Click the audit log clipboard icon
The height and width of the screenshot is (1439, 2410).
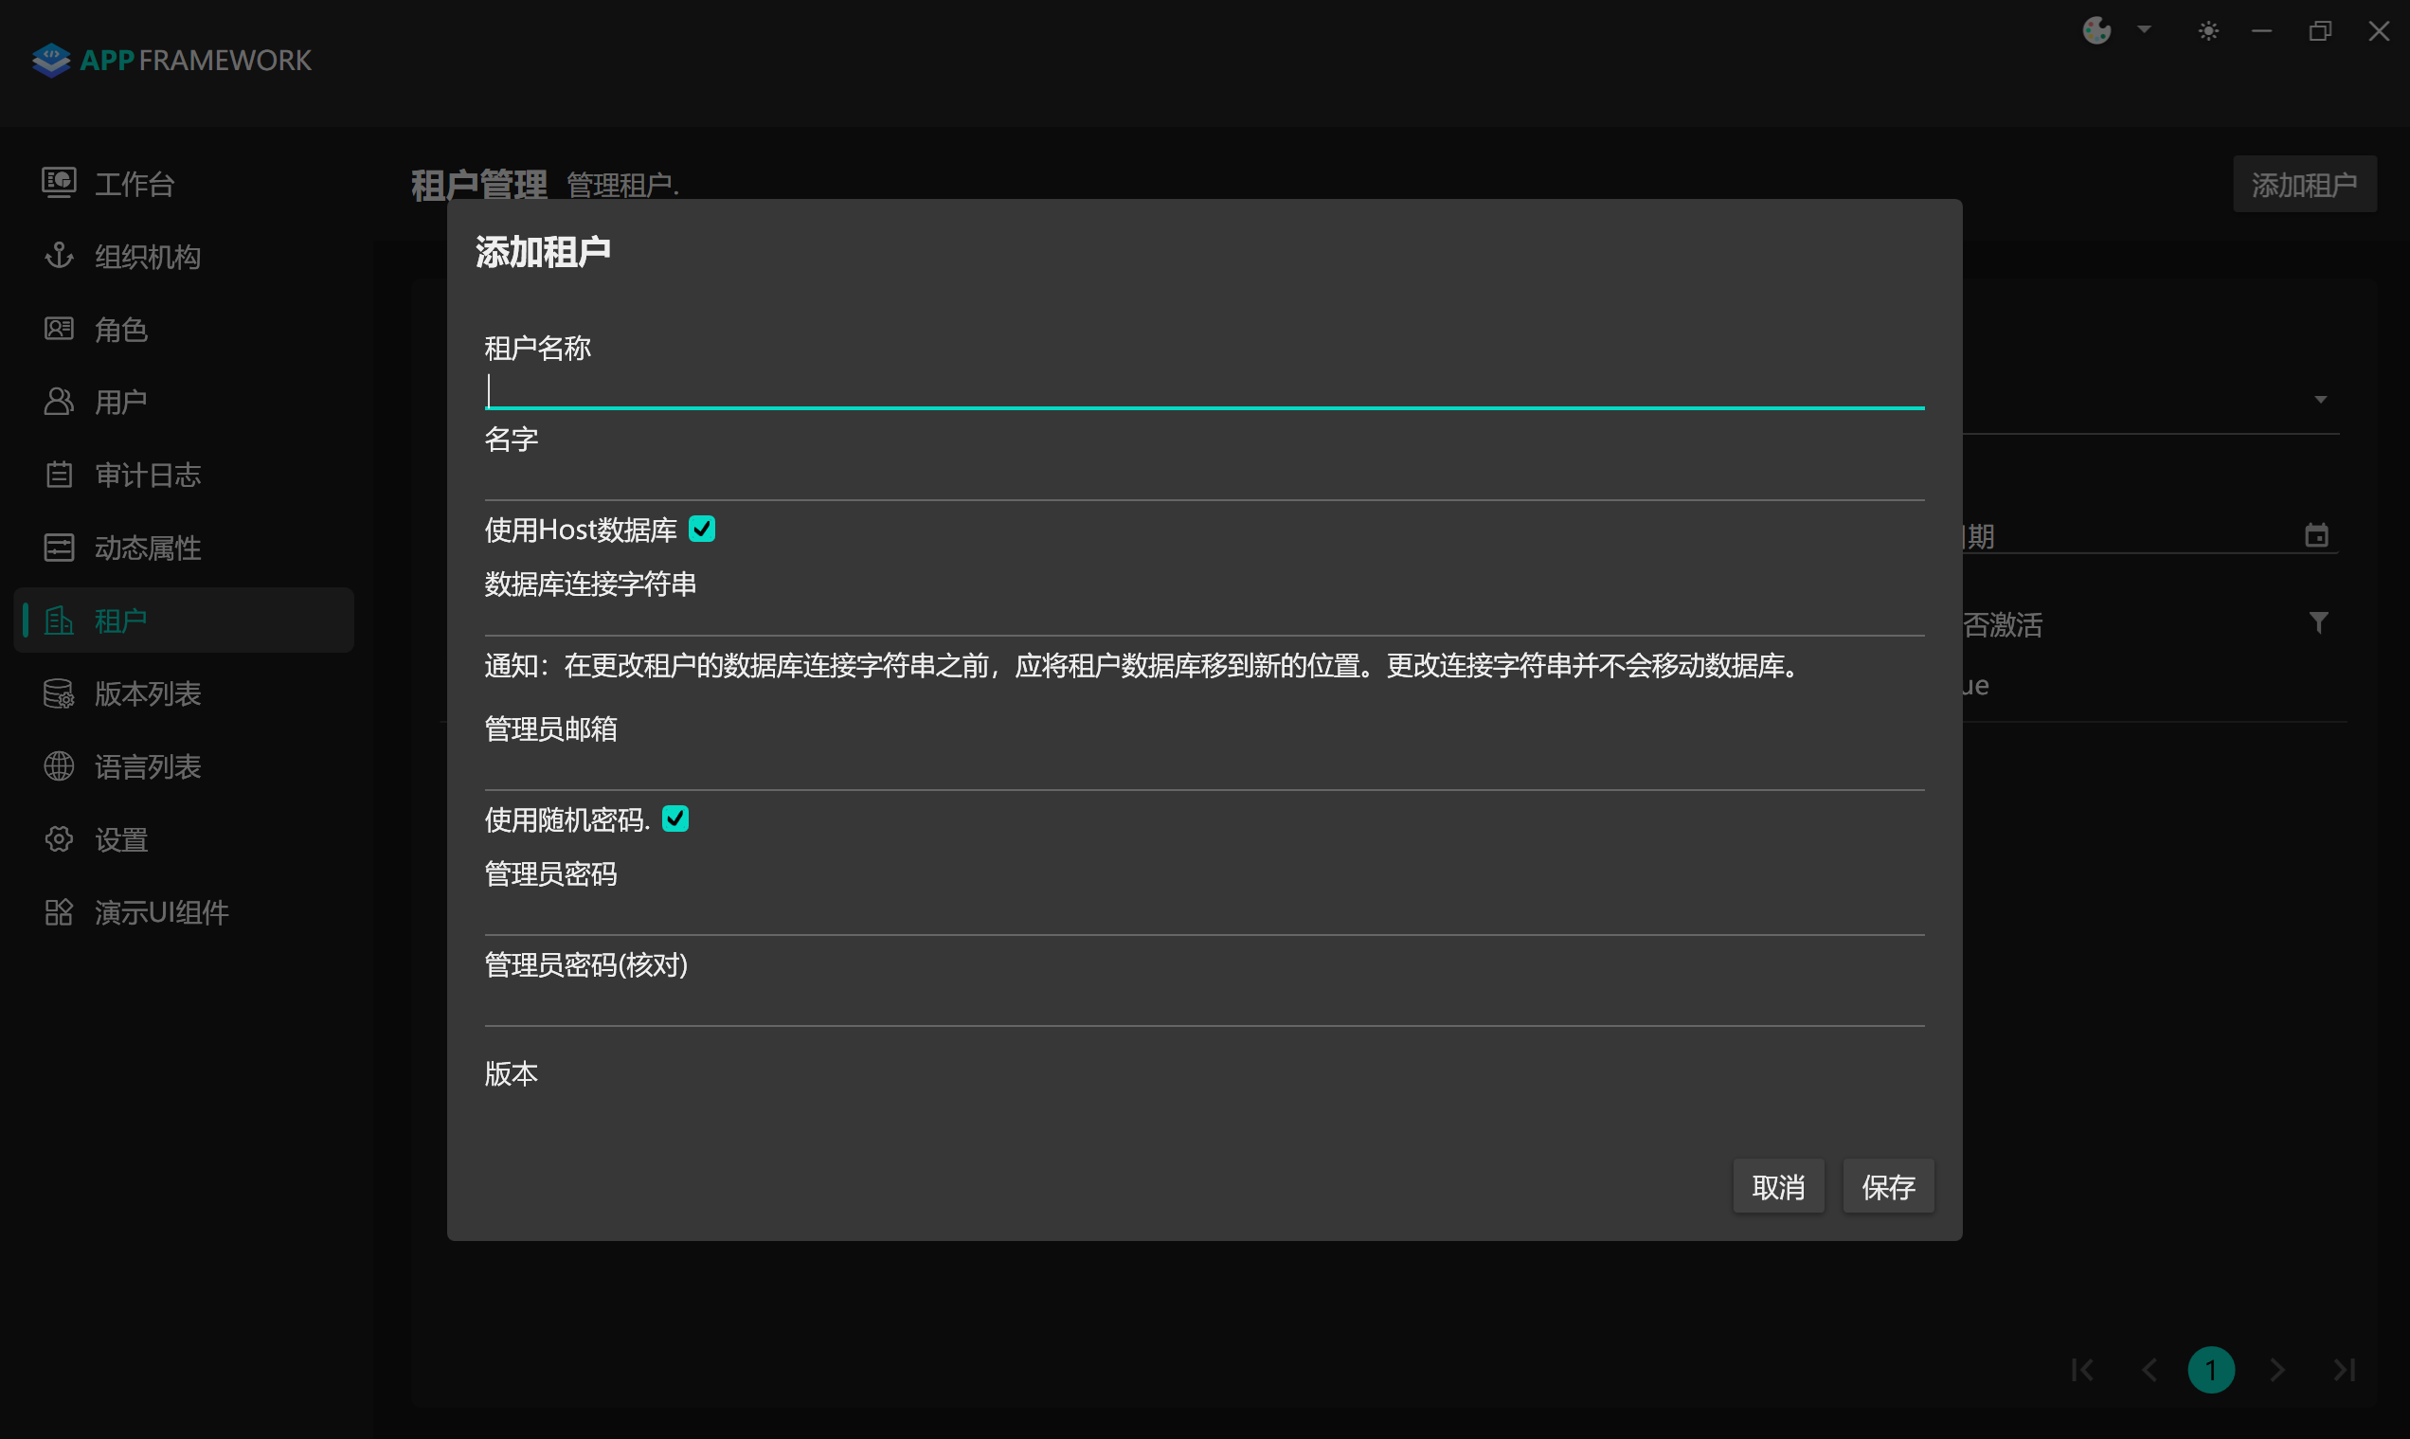coord(58,475)
